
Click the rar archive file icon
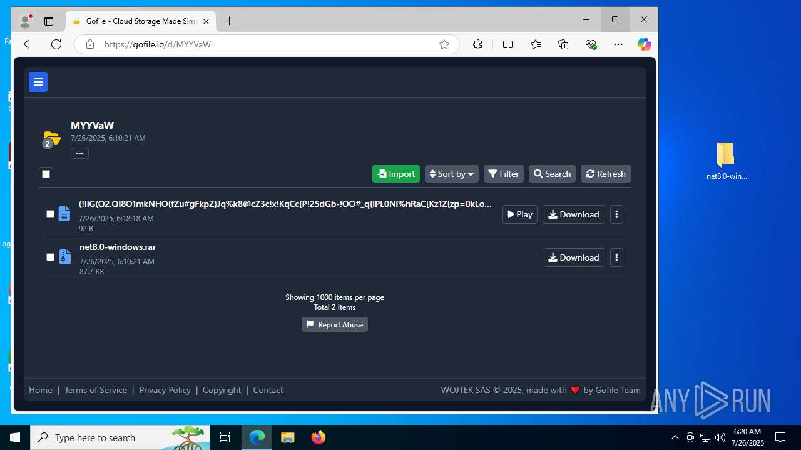64,257
